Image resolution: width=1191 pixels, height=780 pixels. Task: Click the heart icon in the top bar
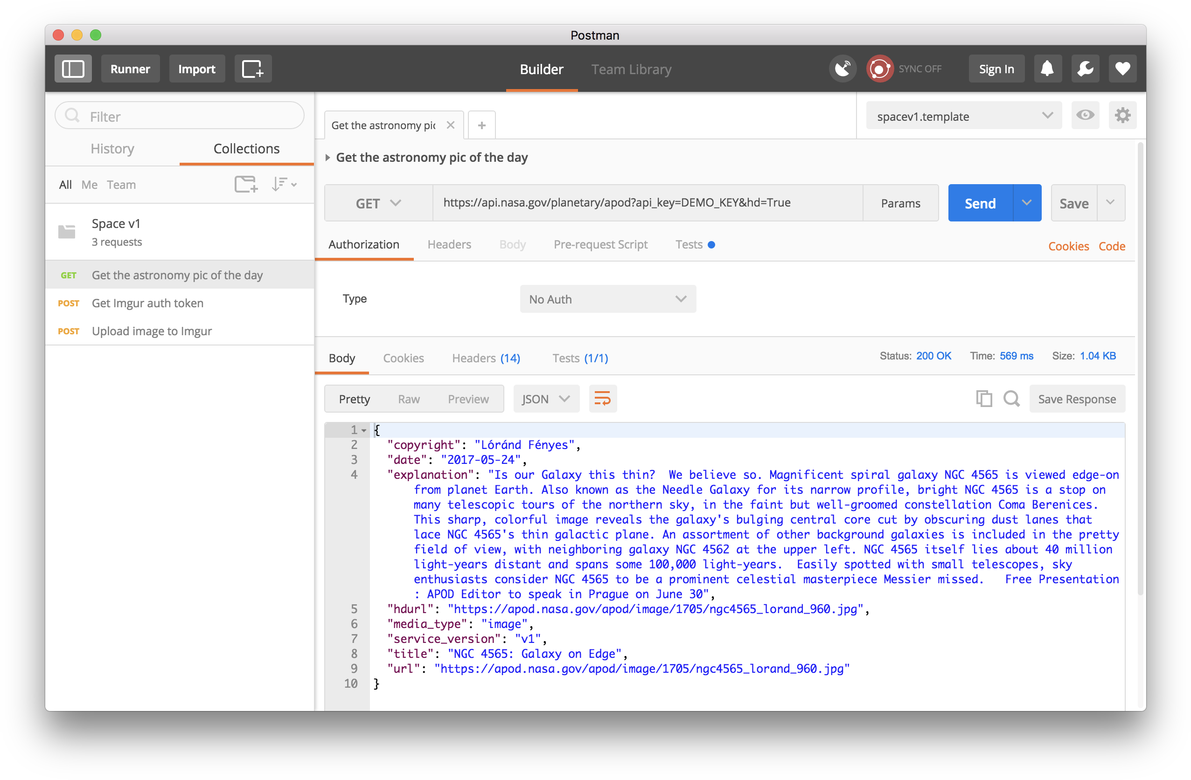click(x=1122, y=69)
